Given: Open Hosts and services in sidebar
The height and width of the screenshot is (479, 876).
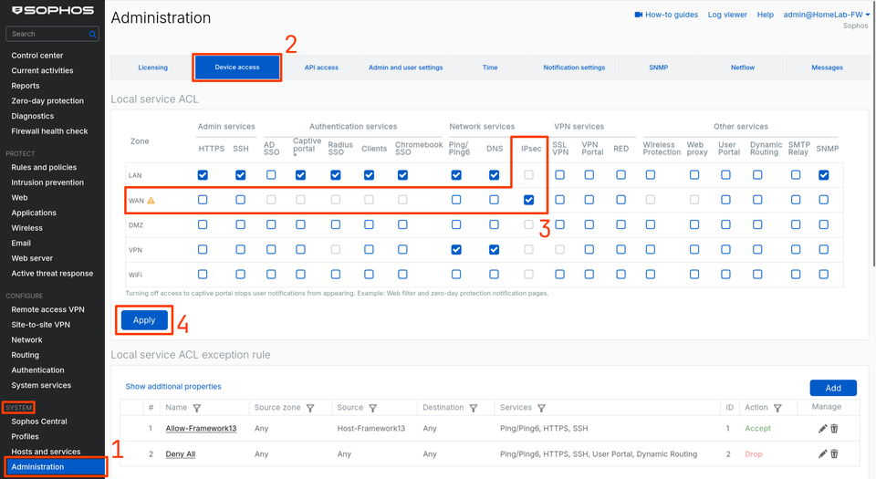Looking at the screenshot, I should (x=46, y=452).
